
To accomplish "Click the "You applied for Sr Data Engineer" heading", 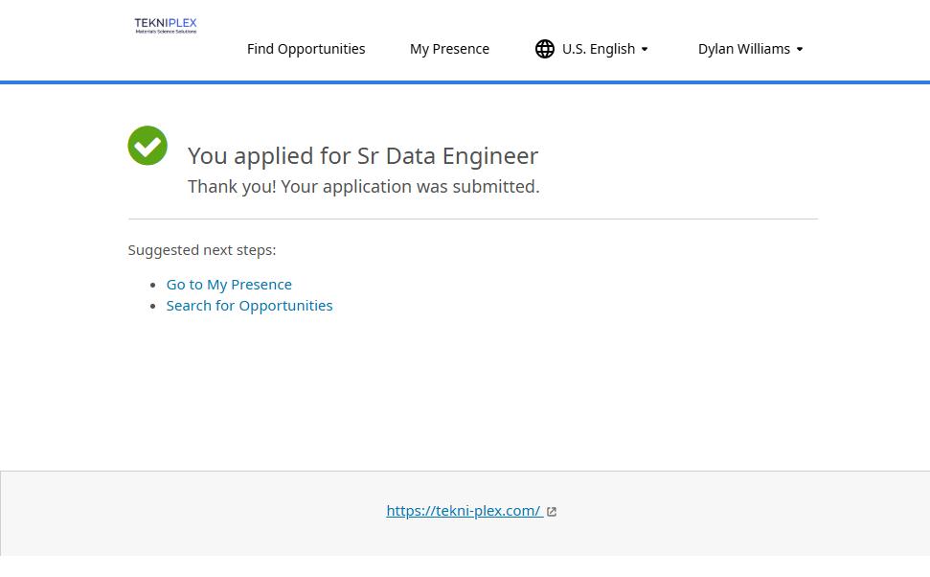I will coord(363,155).
